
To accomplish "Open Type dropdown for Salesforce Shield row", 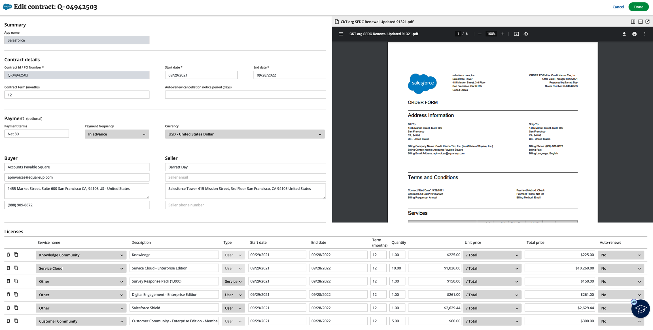I will pos(233,308).
